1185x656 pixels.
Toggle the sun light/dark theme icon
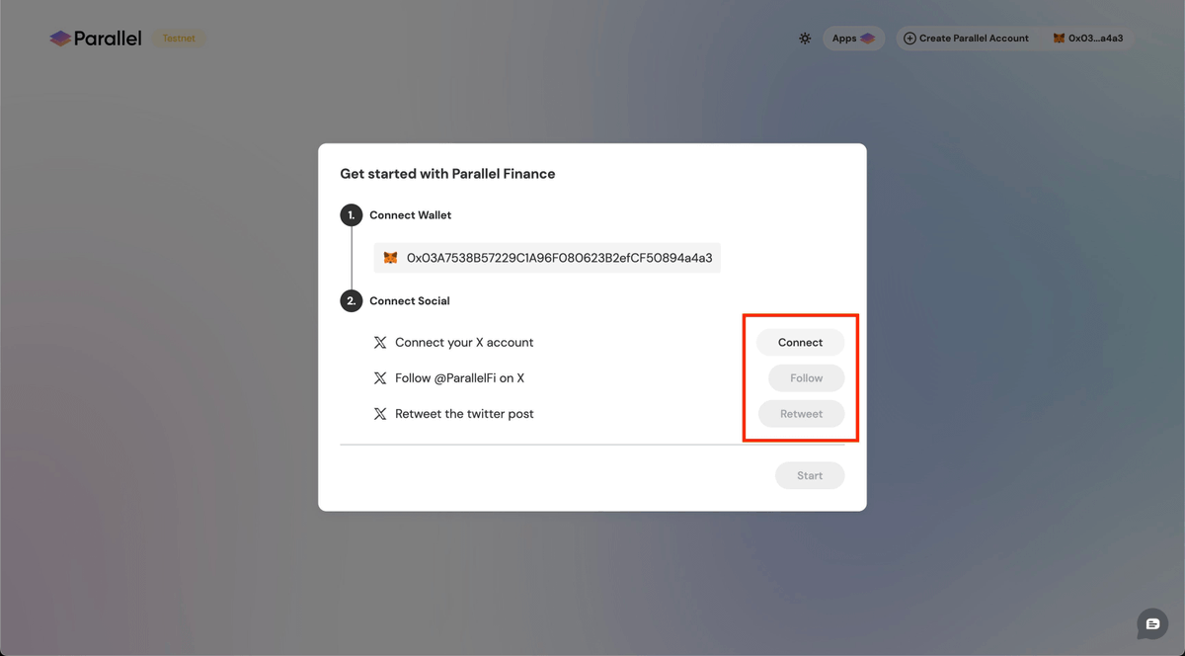(805, 39)
